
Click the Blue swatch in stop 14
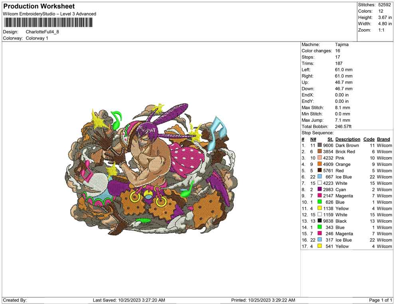coord(320,227)
